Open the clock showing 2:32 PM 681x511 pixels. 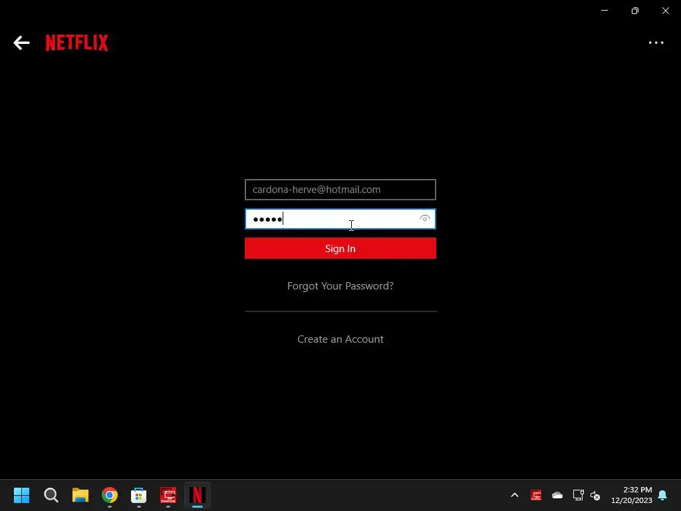pyautogui.click(x=632, y=495)
